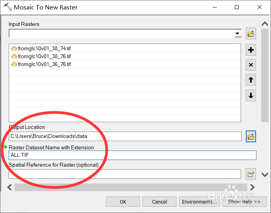Click the vertical scrollbar thumb
Image resolution: width=271 pixels, height=213 pixels.
(x=265, y=75)
